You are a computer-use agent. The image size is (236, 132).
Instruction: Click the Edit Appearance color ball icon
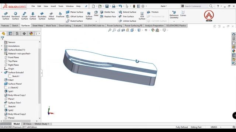click(153, 30)
